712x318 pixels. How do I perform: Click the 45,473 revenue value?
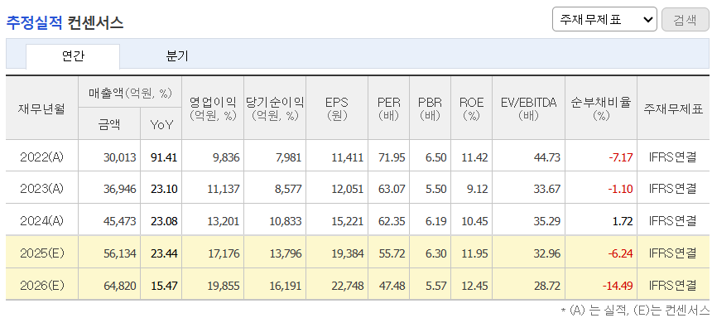120,221
